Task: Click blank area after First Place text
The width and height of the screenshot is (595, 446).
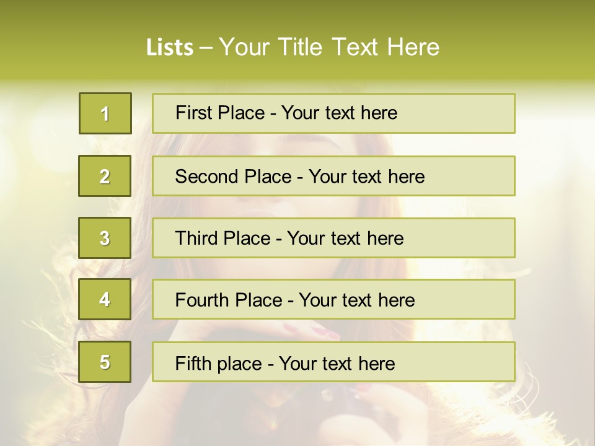Action: pyautogui.click(x=456, y=113)
